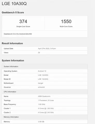The width and height of the screenshot is (95, 124).
Task: Click the CPU Information section header
Action: pyautogui.click(x=45, y=92)
